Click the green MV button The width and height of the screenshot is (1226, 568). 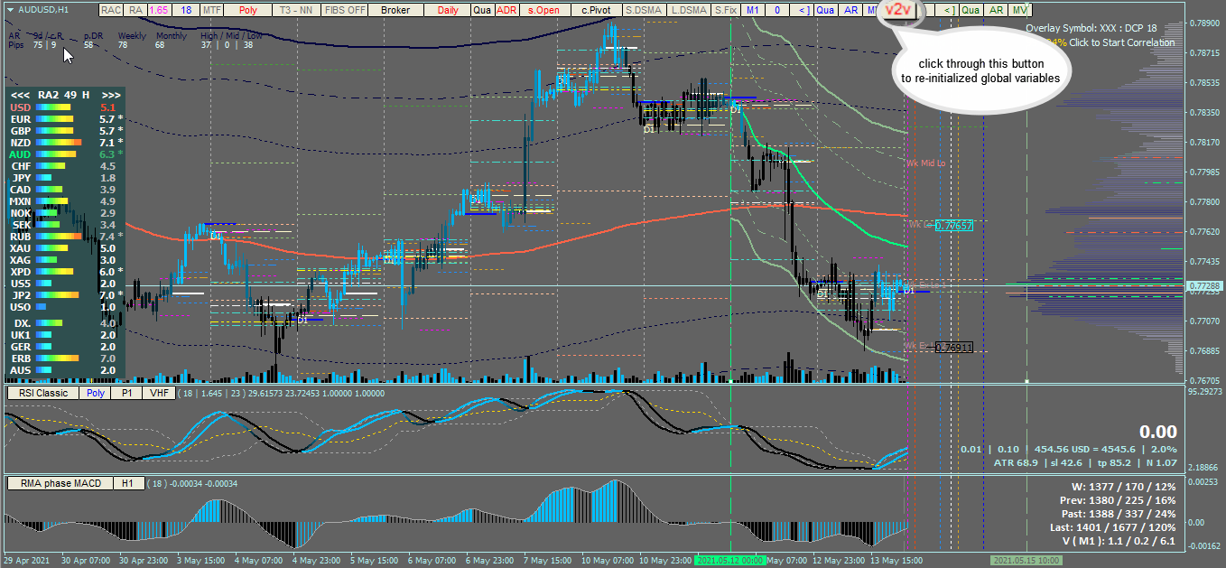coord(1019,10)
